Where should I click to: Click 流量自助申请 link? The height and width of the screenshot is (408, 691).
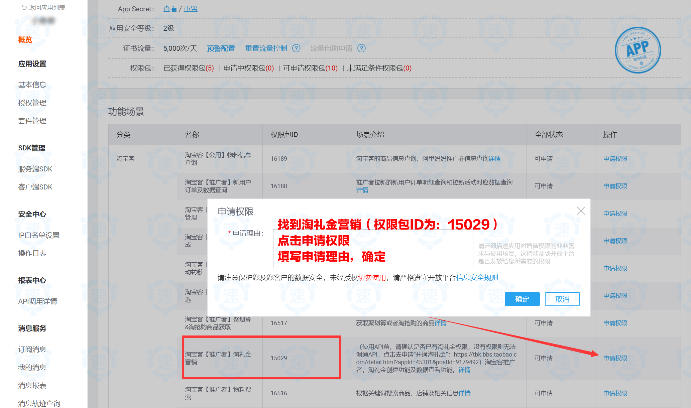click(331, 48)
